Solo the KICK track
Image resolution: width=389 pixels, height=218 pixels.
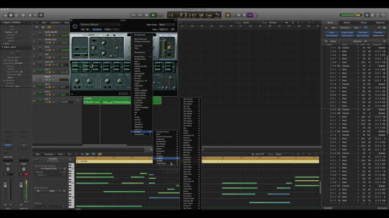[x=50, y=50]
